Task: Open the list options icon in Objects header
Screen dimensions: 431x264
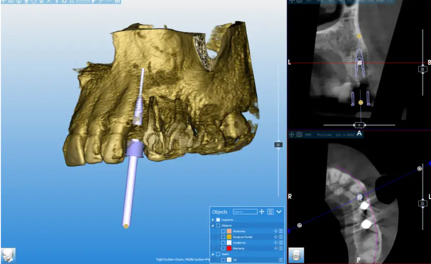Action: 270,211
